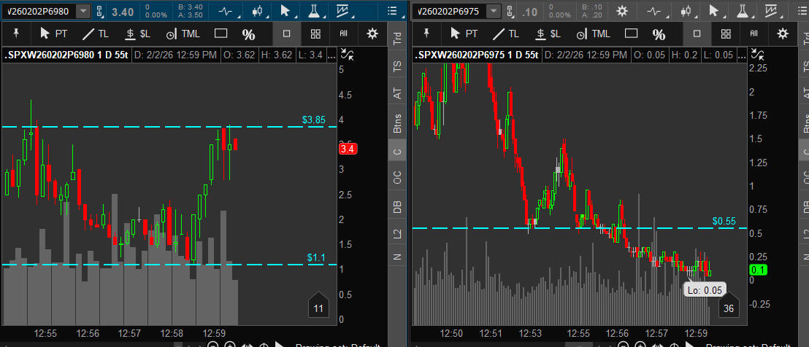Click the percent tool in right chart

coord(659,34)
